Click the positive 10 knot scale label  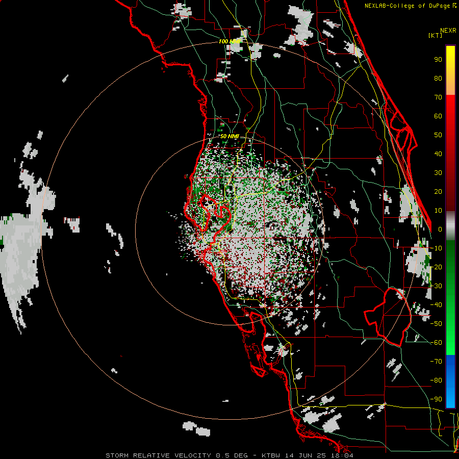coord(438,211)
